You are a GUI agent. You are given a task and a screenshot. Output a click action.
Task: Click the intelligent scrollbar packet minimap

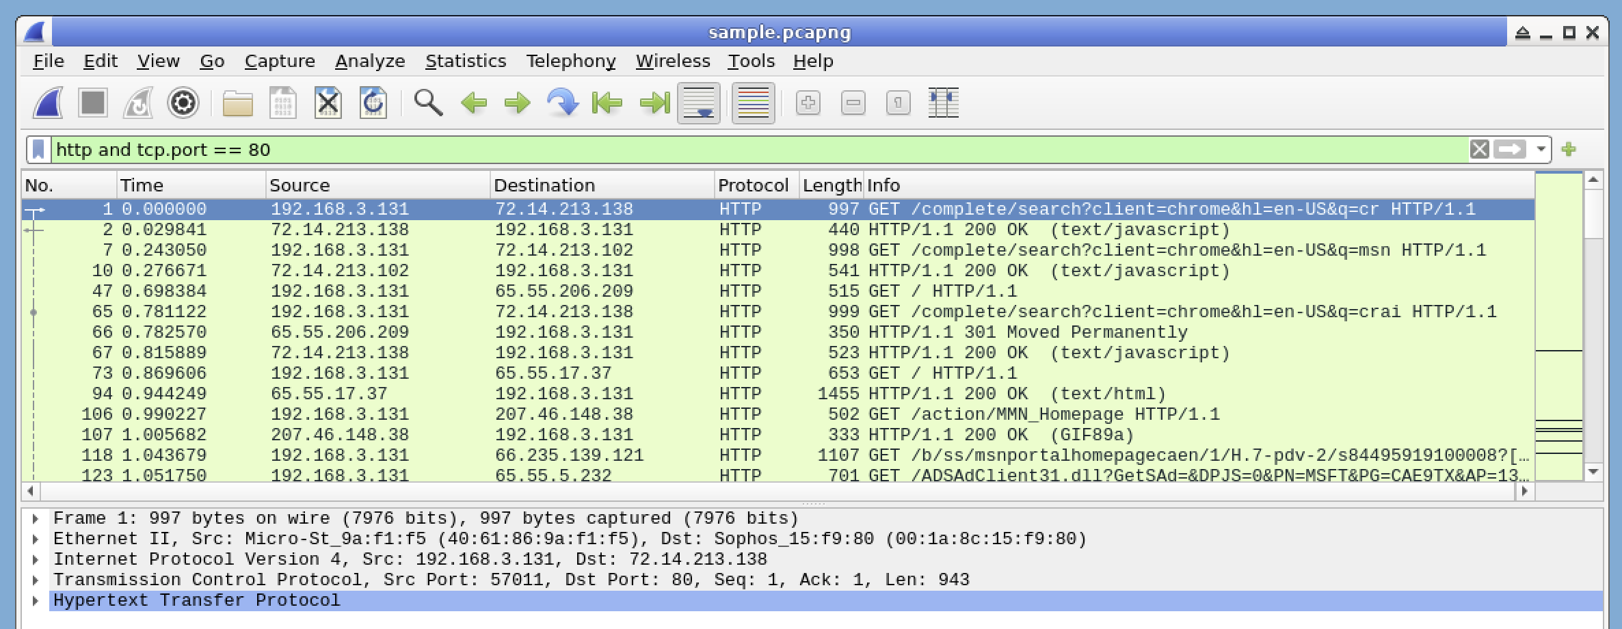click(1559, 327)
